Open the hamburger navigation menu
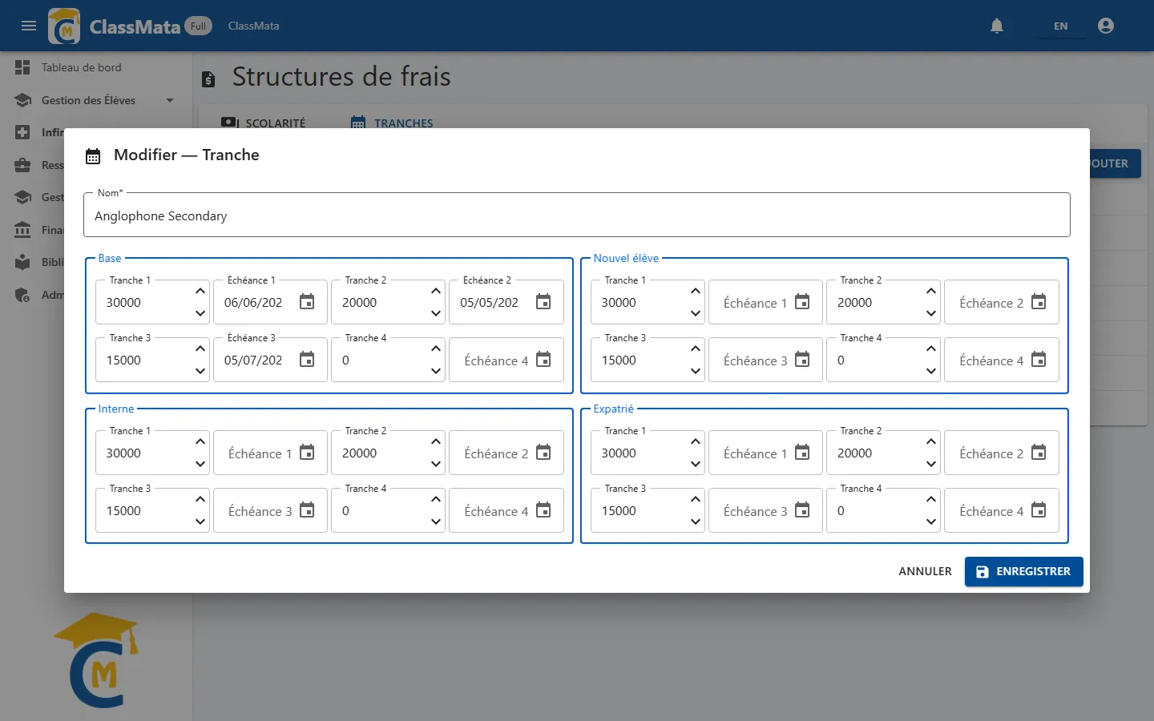This screenshot has width=1154, height=721. point(29,26)
